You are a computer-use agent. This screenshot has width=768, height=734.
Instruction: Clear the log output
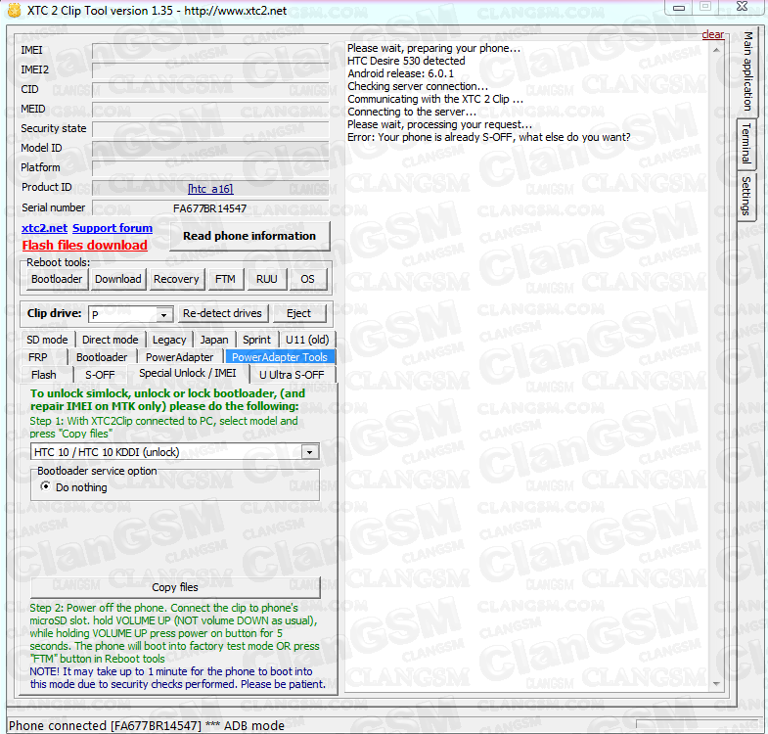pyautogui.click(x=712, y=34)
